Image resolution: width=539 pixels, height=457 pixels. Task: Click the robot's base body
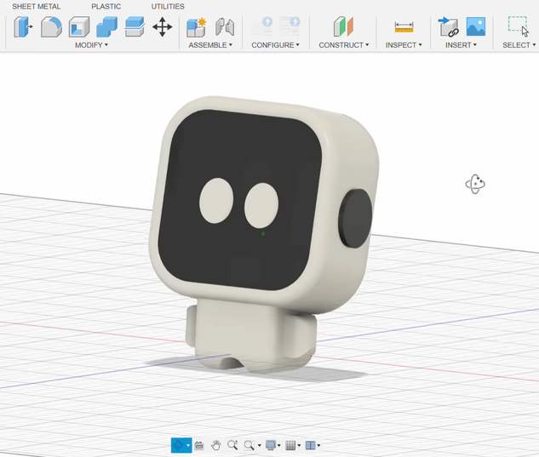click(253, 335)
